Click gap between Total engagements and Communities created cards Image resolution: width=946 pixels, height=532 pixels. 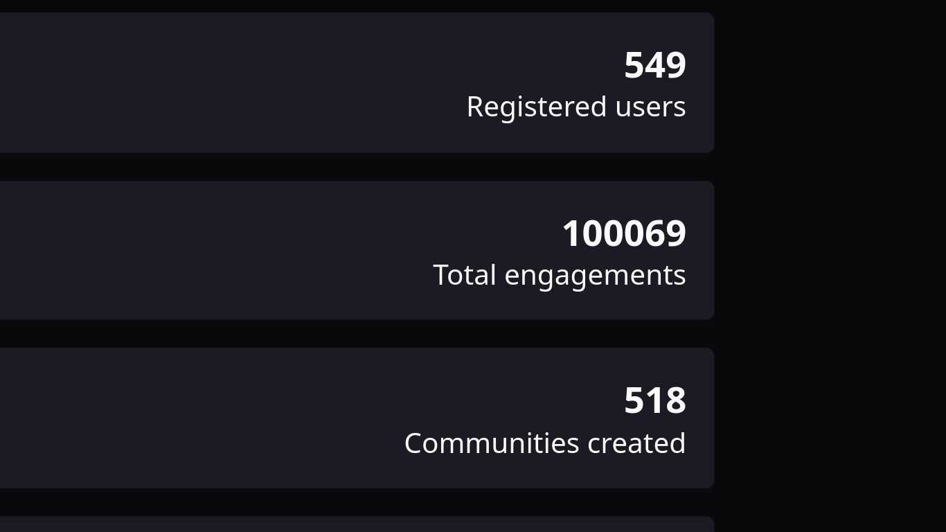357,334
